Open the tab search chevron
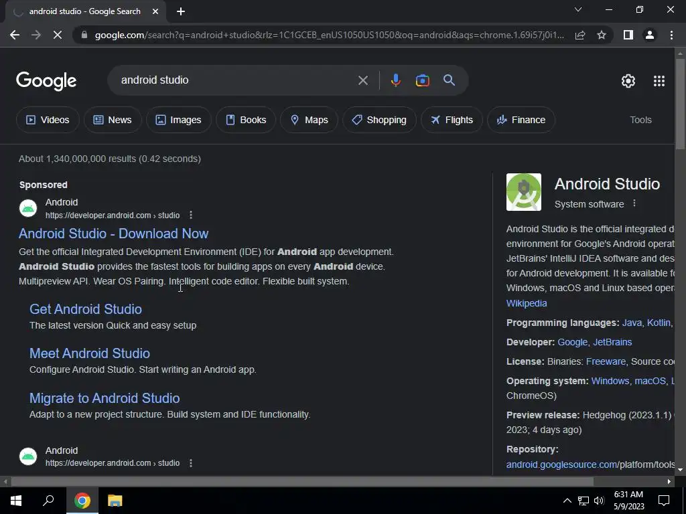 click(x=578, y=9)
